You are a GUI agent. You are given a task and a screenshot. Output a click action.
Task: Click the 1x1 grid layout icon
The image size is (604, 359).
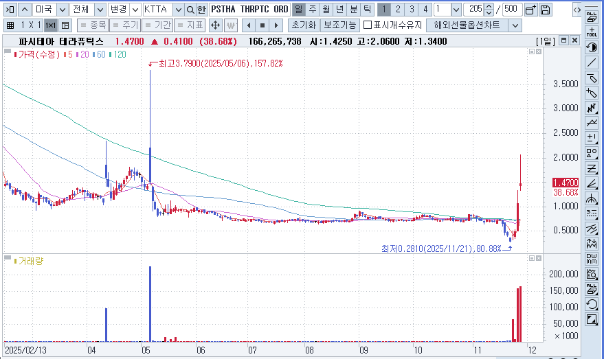[50, 25]
